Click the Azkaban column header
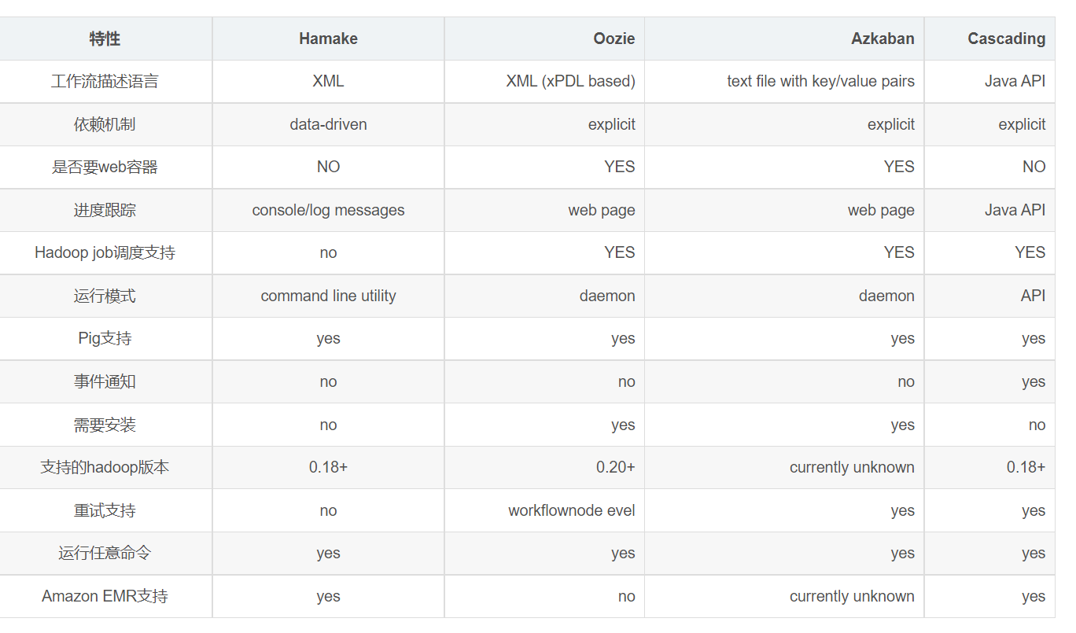This screenshot has height=633, width=1076. tap(883, 39)
